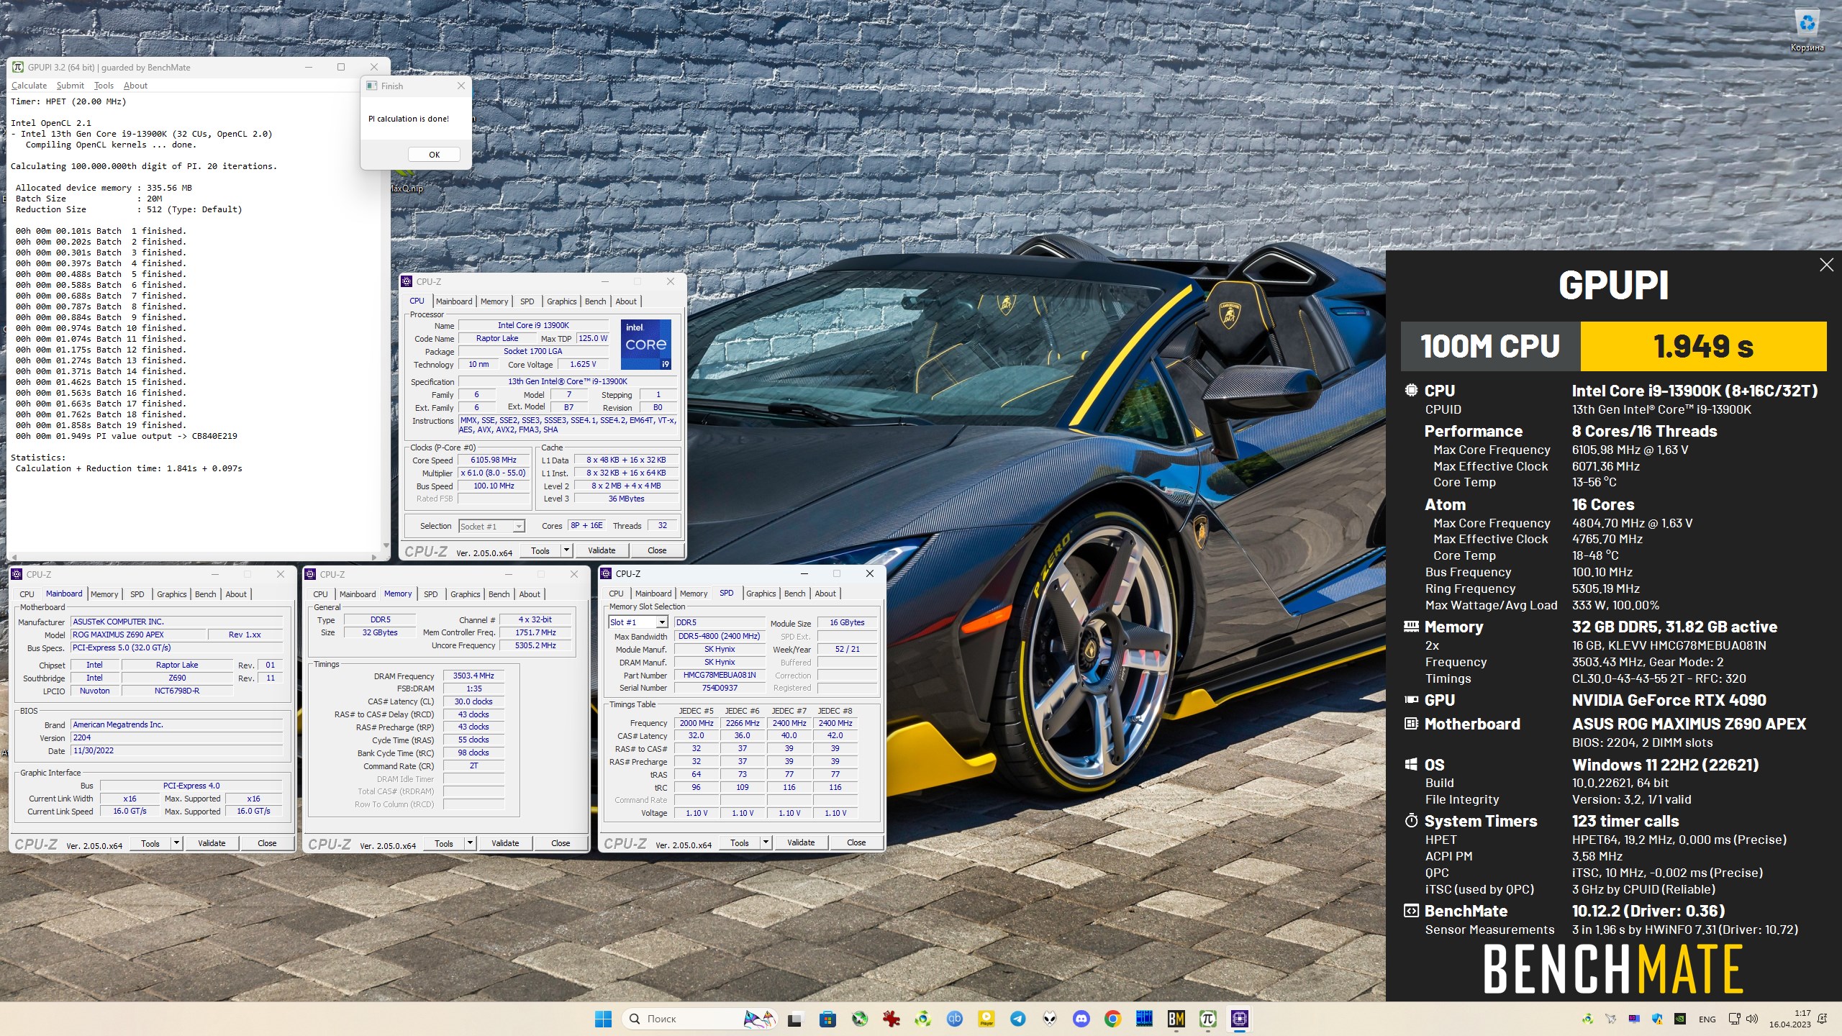This screenshot has width=1842, height=1036.
Task: Open BenchMate (BM) taskbar icon
Action: click(1176, 1019)
